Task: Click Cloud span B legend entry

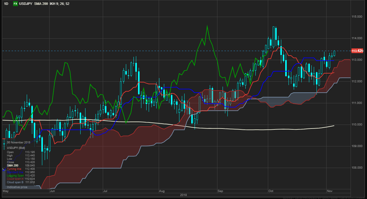Action: point(15,182)
